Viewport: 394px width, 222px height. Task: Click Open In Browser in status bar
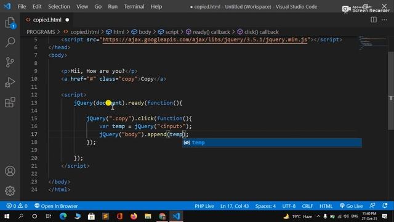56,206
